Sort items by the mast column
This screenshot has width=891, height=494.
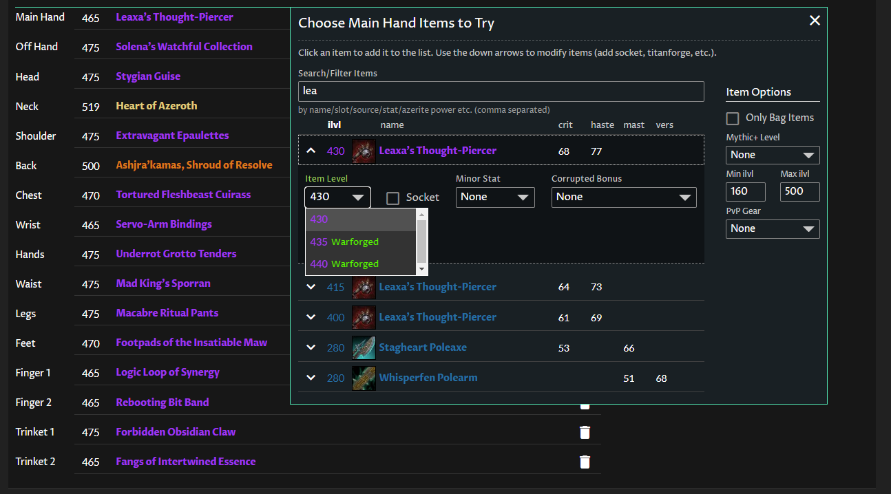[633, 125]
